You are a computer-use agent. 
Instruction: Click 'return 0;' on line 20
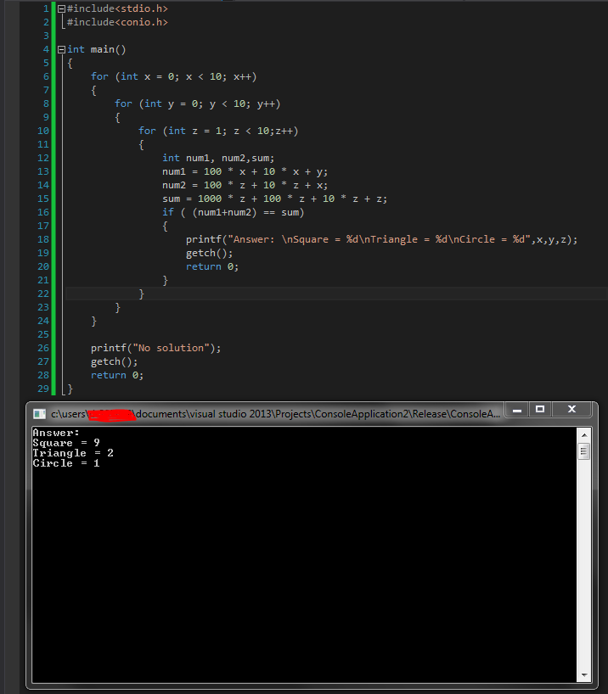pos(212,266)
